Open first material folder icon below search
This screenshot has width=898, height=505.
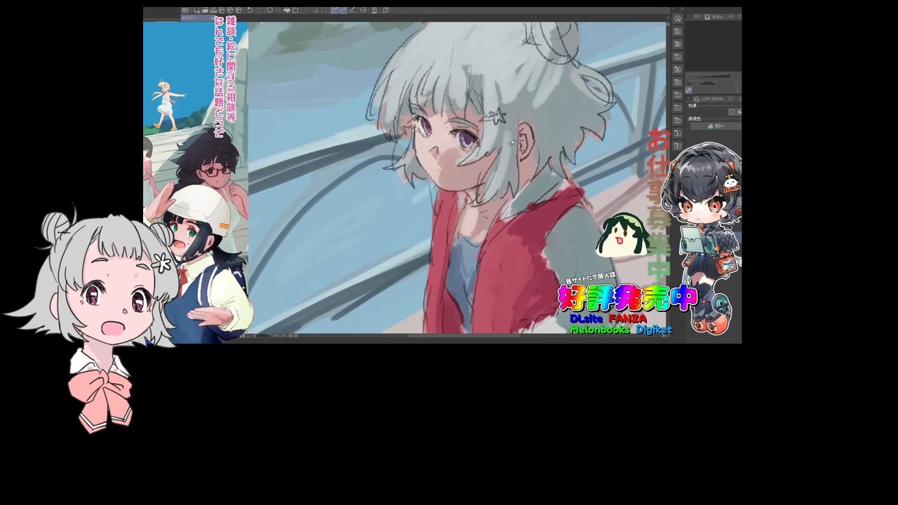point(677,32)
